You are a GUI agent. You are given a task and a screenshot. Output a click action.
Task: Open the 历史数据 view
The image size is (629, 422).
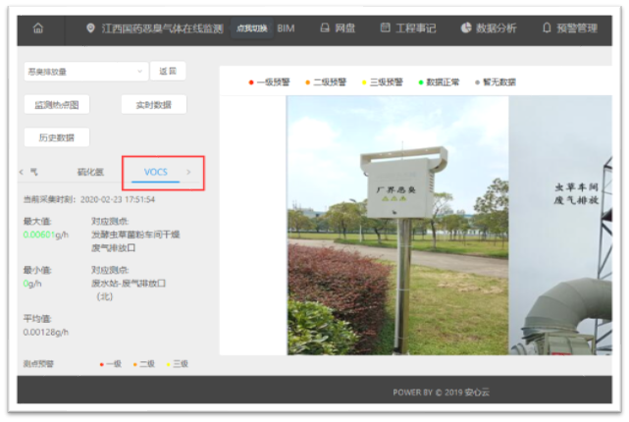pyautogui.click(x=57, y=137)
